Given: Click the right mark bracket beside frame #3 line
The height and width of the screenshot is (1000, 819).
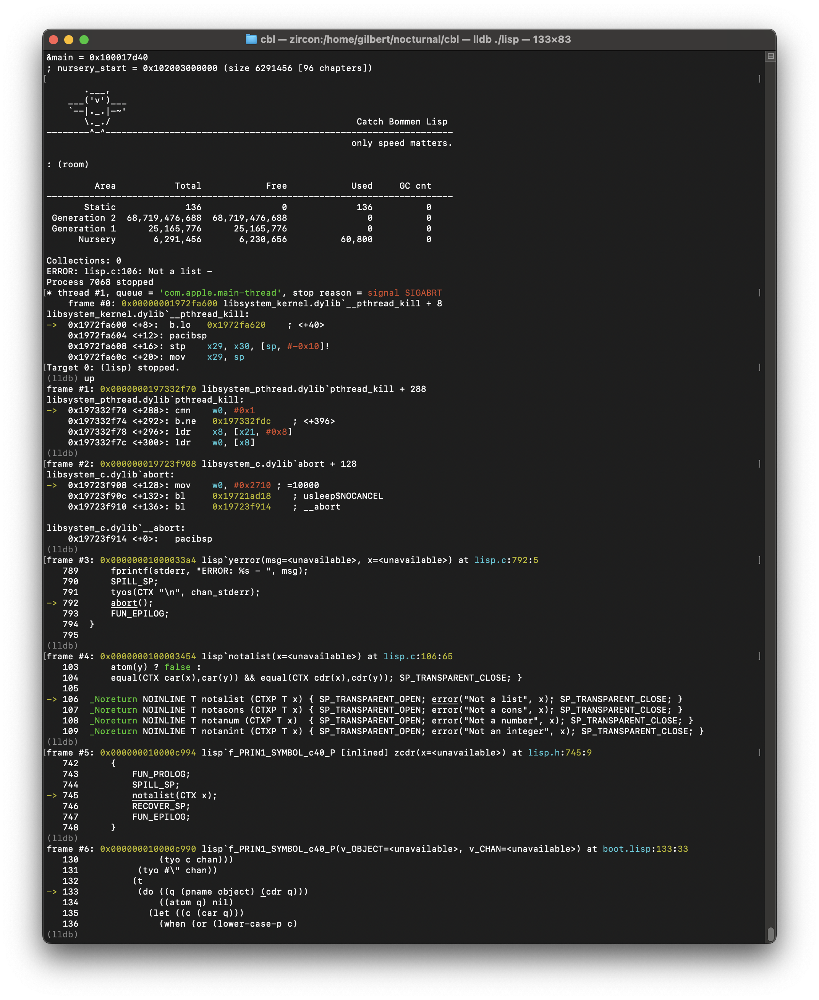Looking at the screenshot, I should [x=759, y=560].
